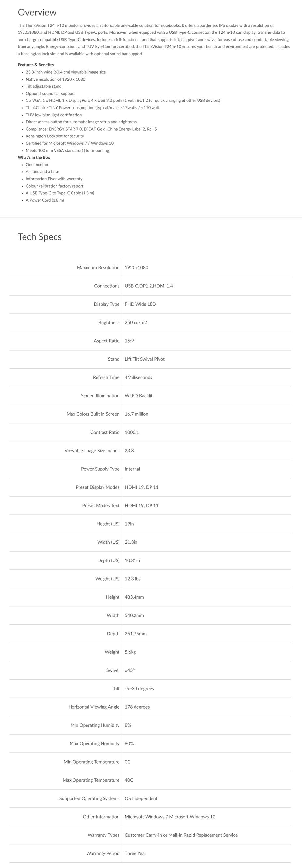Click the WLED Backlit illumination value
This screenshot has width=302, height=865.
tap(138, 396)
